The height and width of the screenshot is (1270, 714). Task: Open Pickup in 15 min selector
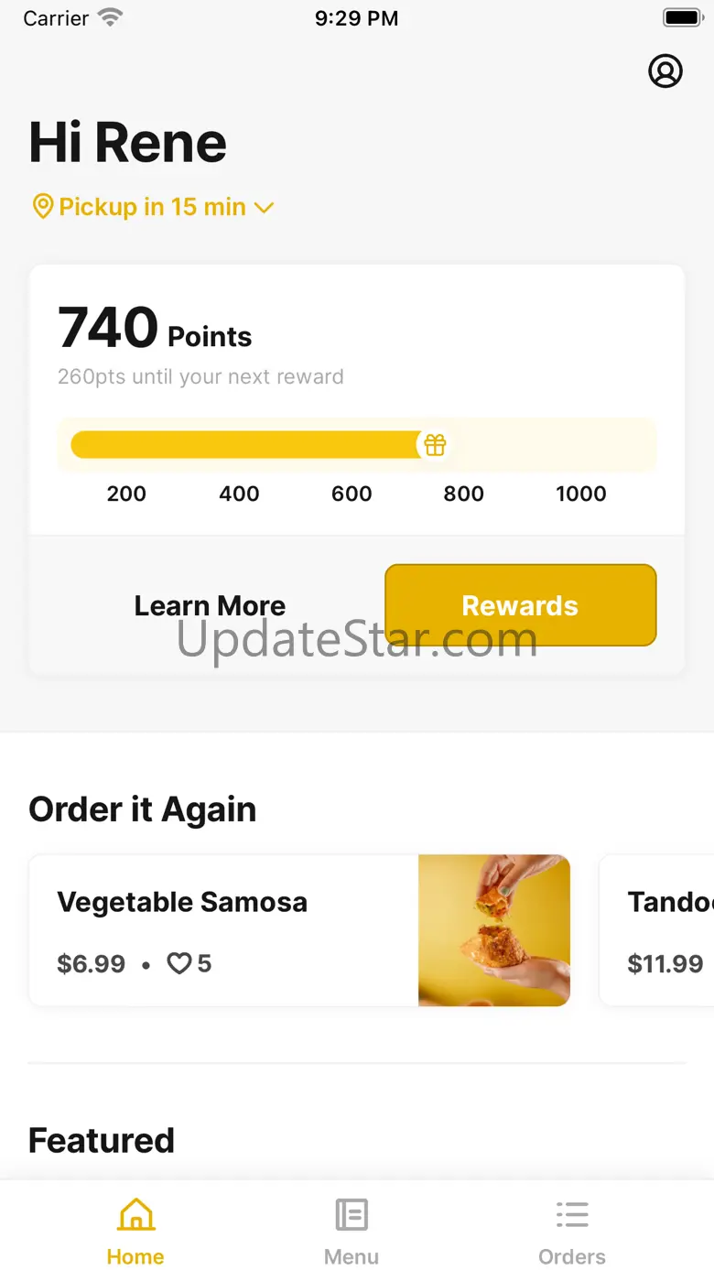(153, 207)
